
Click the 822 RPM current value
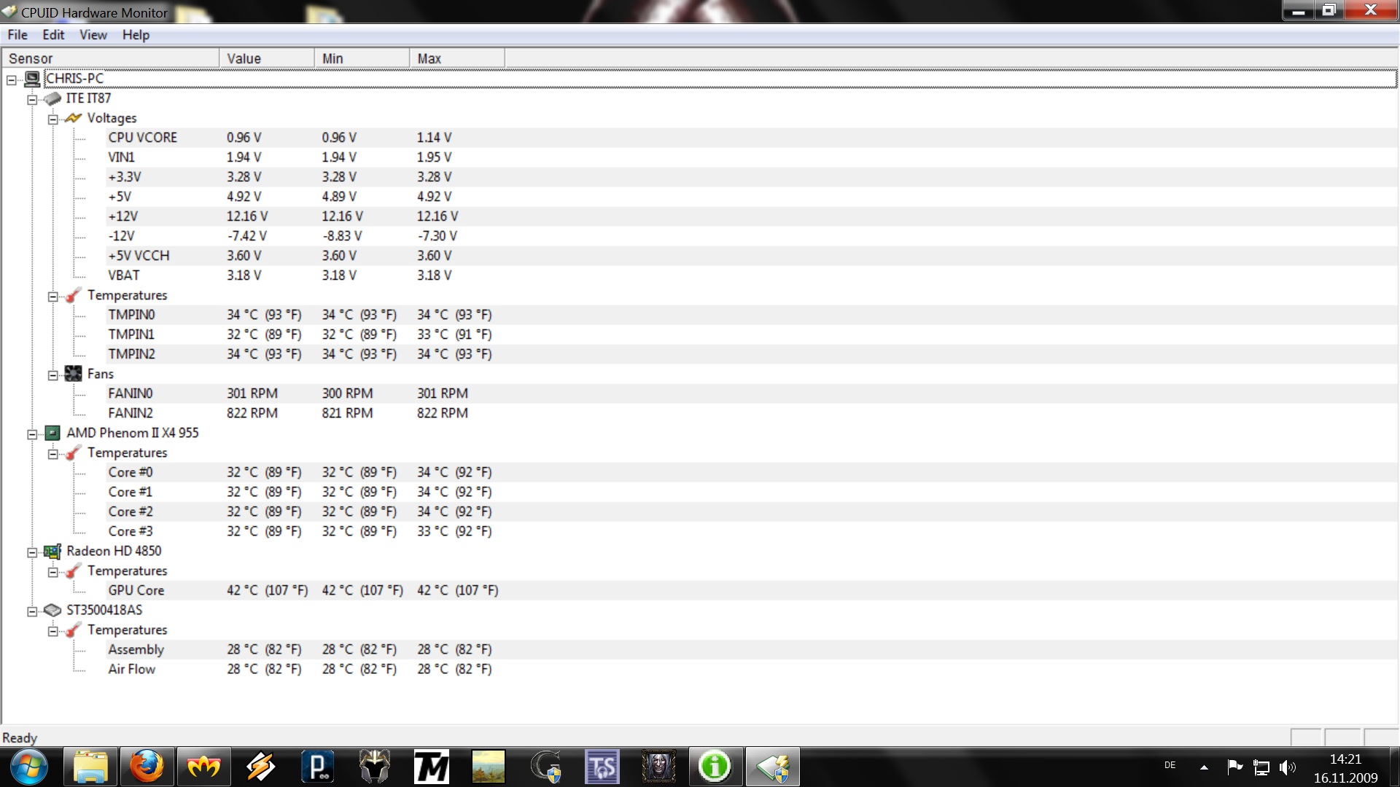[252, 412]
